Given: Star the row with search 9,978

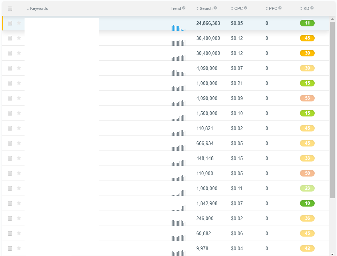Looking at the screenshot, I should [19, 248].
